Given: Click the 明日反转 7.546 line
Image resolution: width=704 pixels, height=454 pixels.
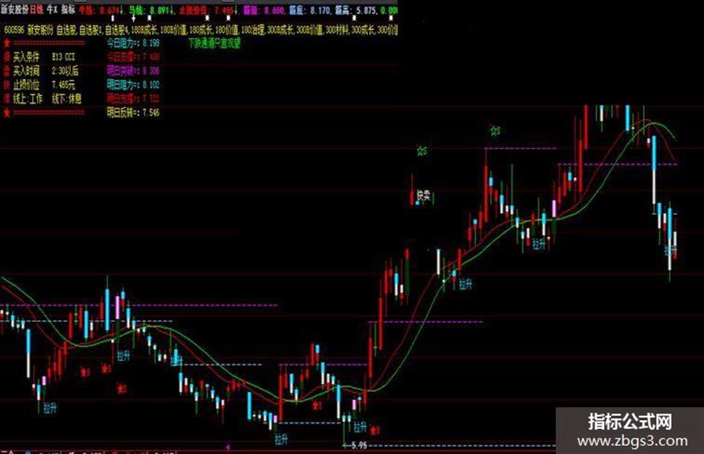Looking at the screenshot, I should pos(133,113).
